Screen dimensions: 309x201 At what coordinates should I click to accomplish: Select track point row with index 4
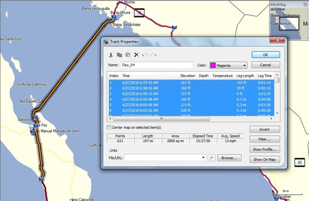point(191,99)
